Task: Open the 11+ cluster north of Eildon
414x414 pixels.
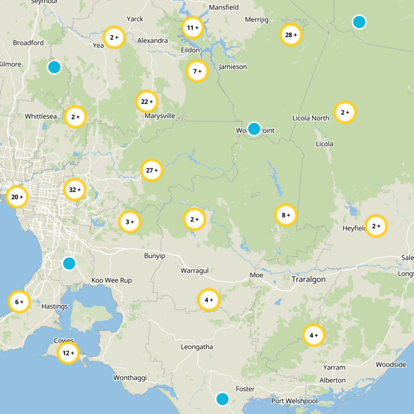Action: click(191, 28)
